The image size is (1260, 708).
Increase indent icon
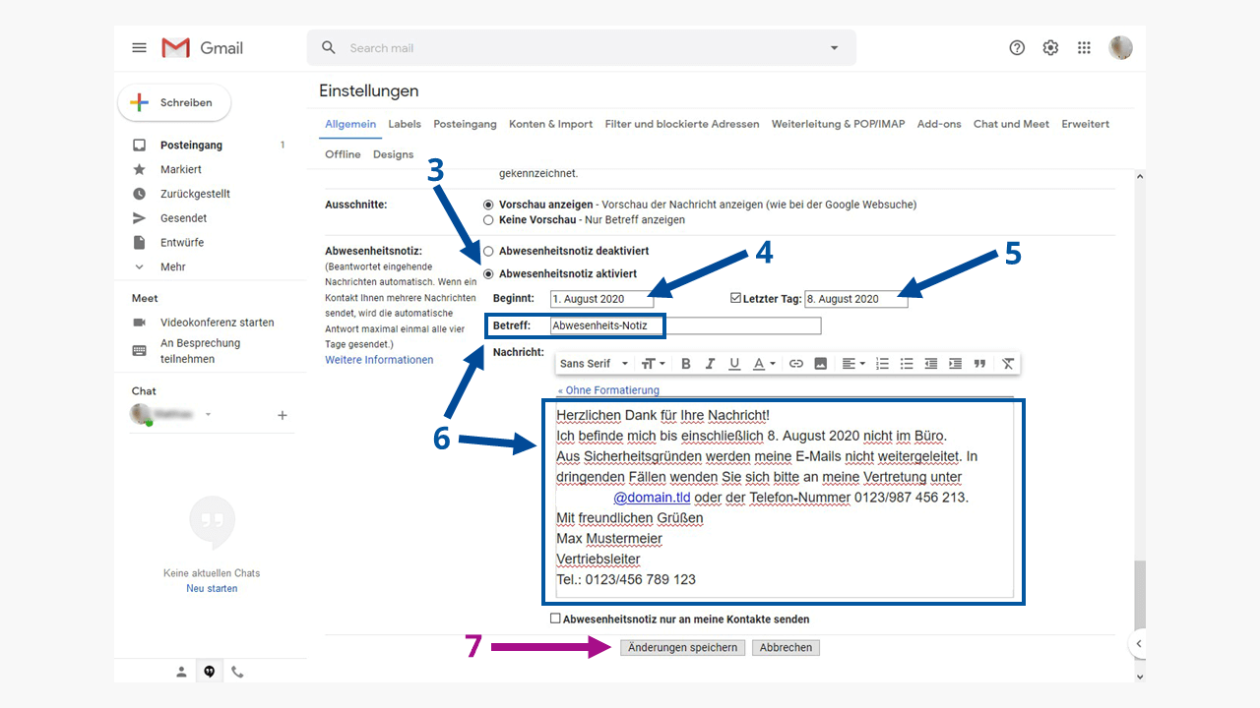pos(955,364)
